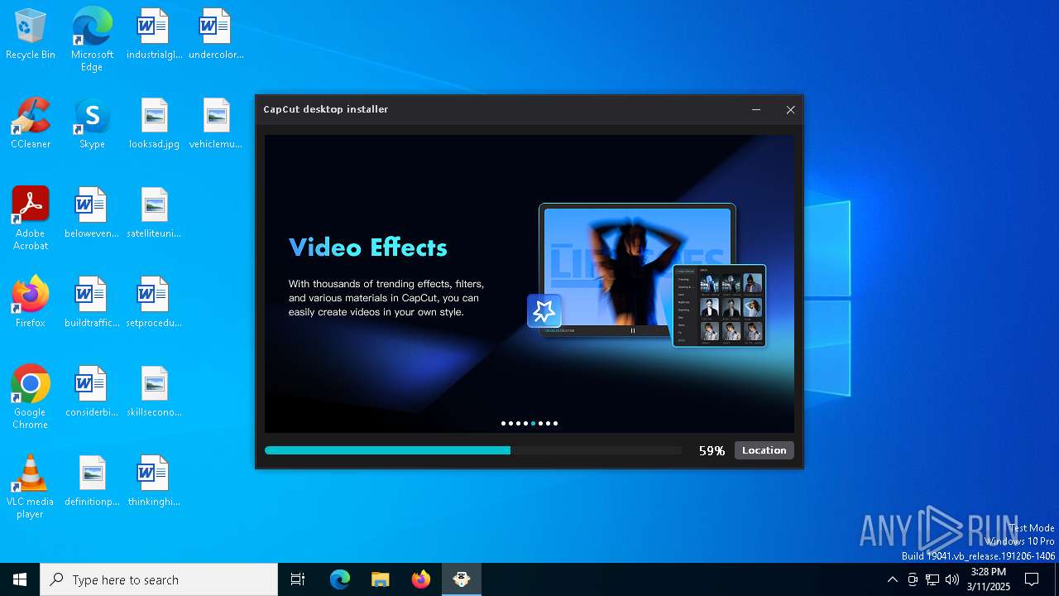
Task: Select the satelliteuni... image file
Action: pos(154,214)
